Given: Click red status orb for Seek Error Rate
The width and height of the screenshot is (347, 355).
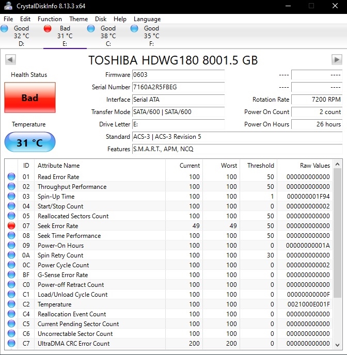Looking at the screenshot, I should [x=11, y=225].
